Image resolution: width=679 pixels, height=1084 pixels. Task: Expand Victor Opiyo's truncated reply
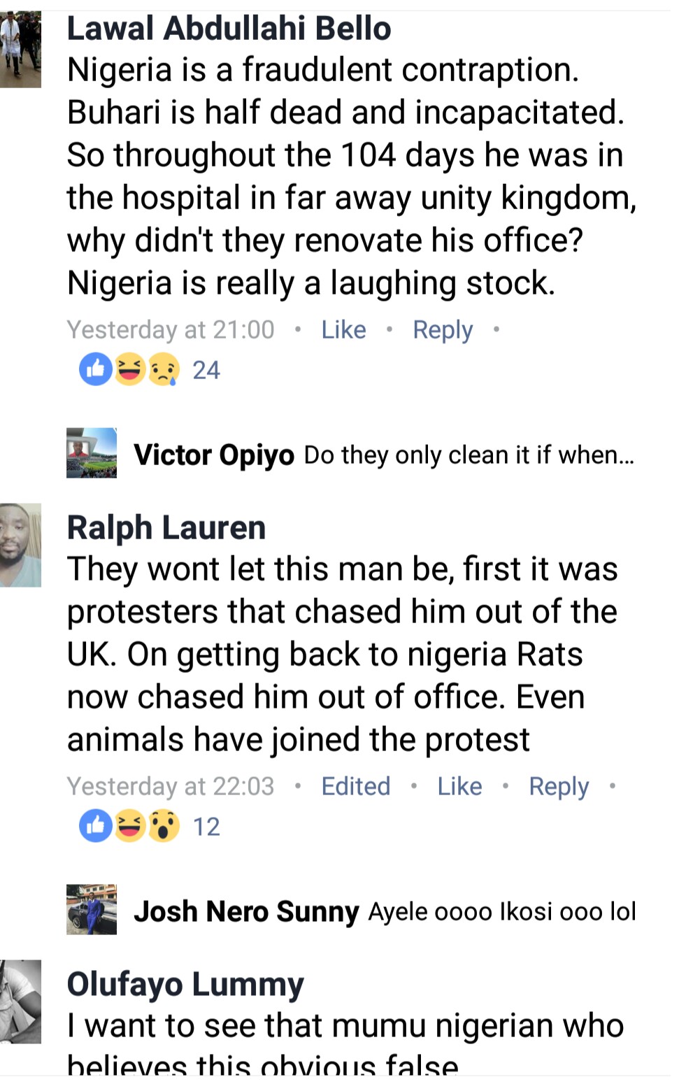tap(469, 455)
